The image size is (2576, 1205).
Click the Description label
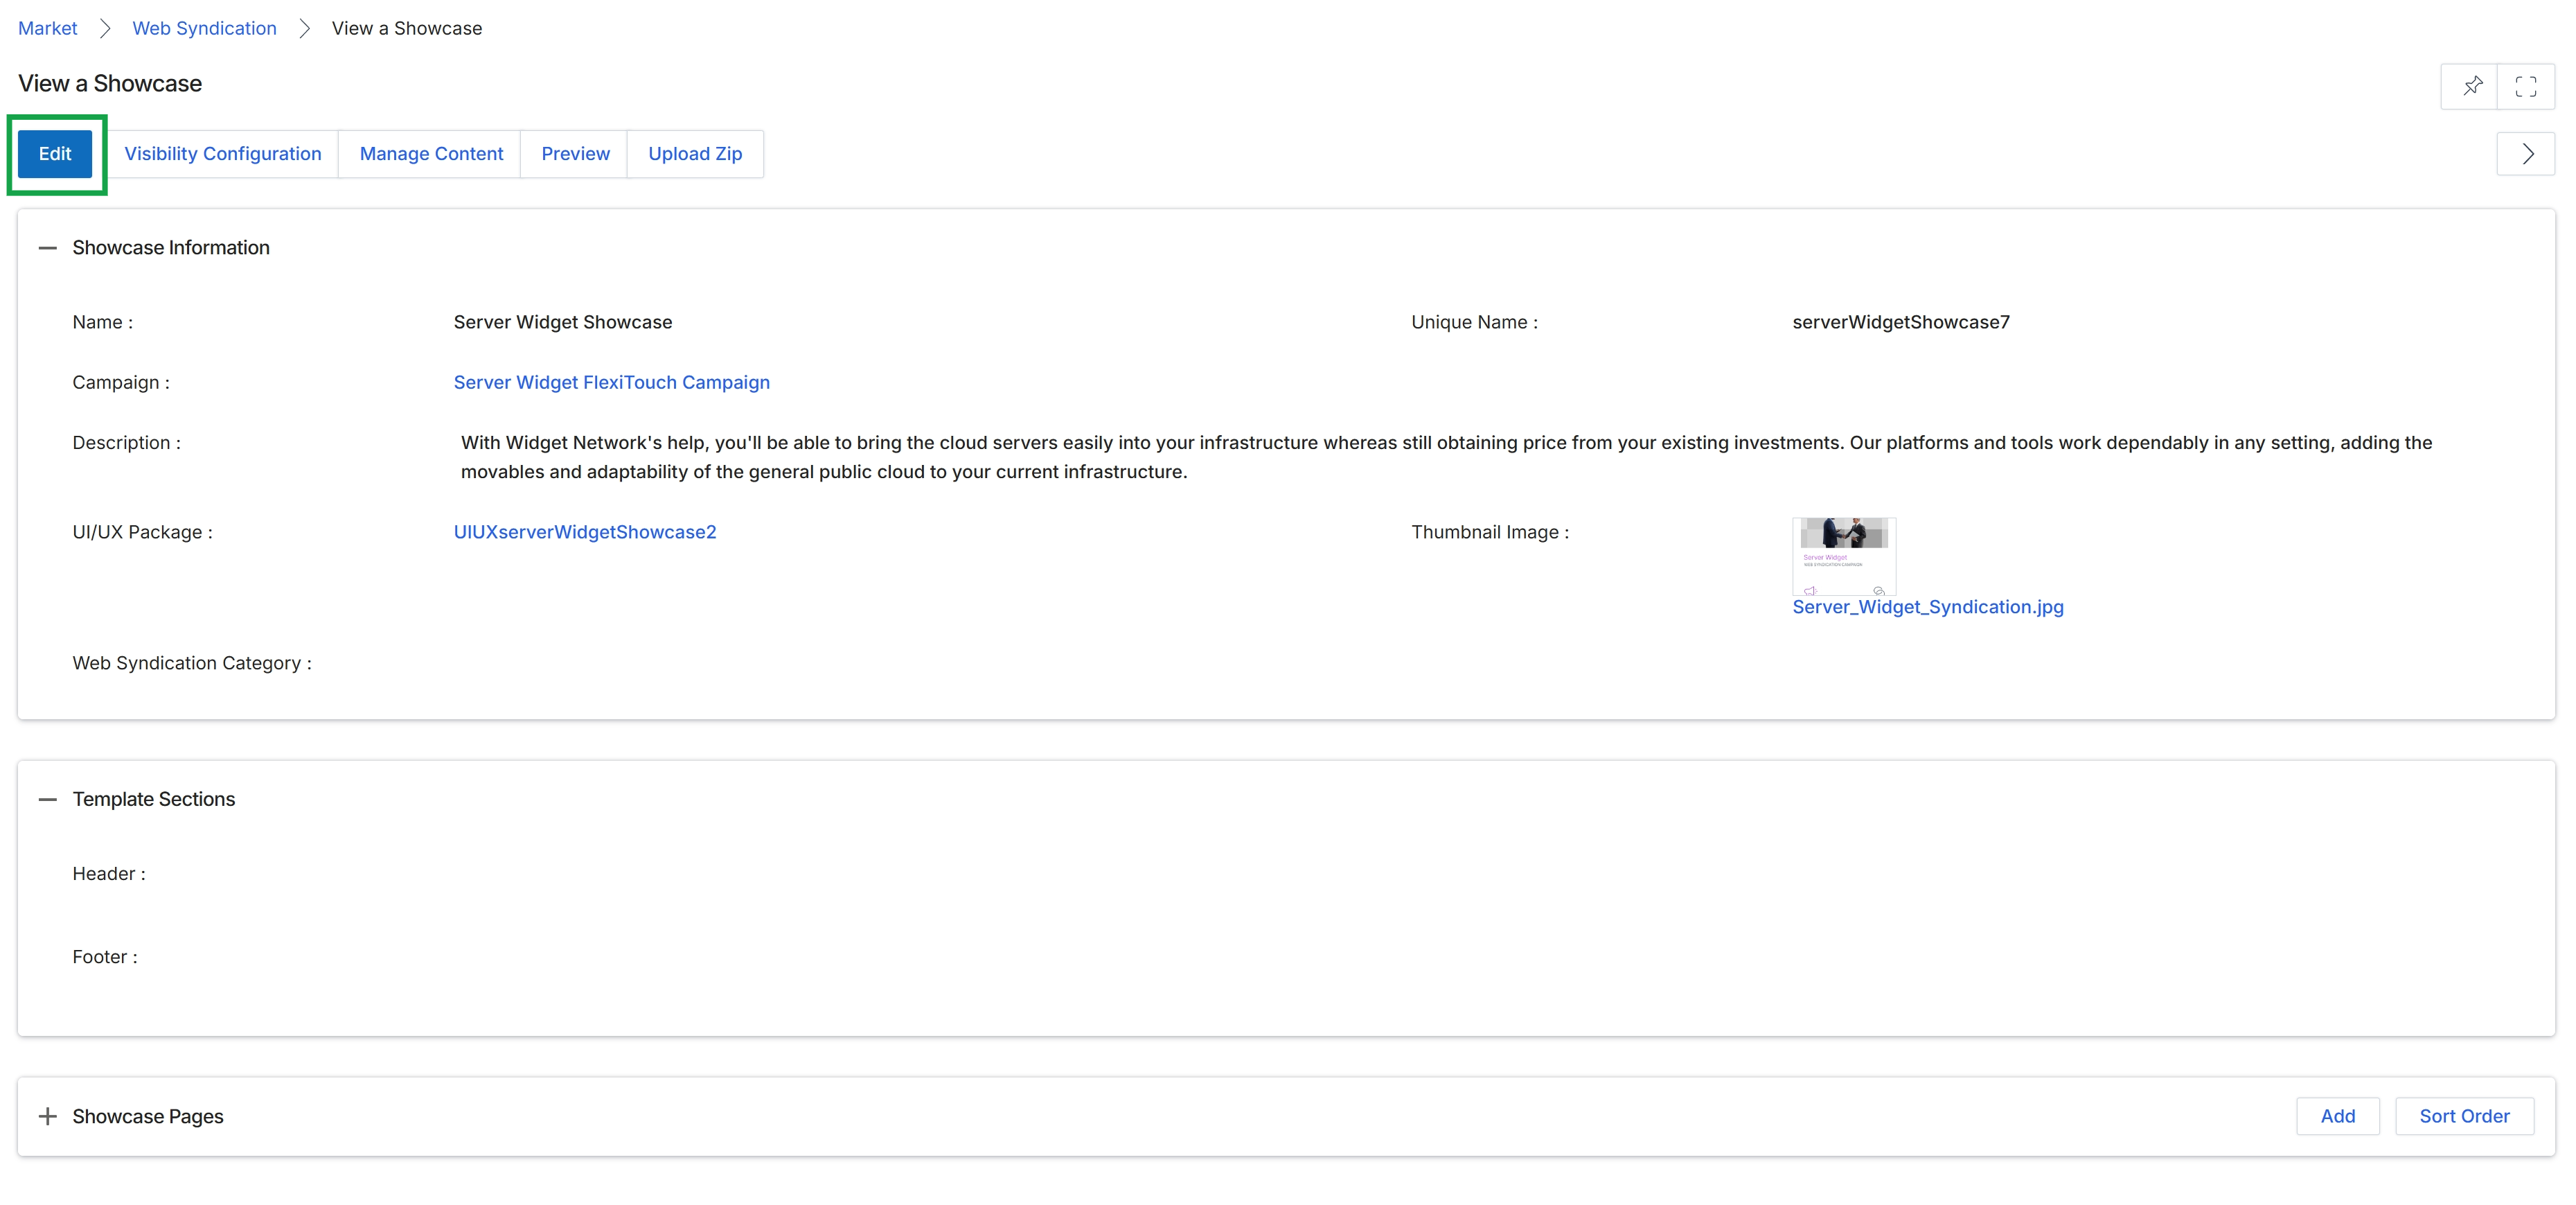pyautogui.click(x=126, y=442)
